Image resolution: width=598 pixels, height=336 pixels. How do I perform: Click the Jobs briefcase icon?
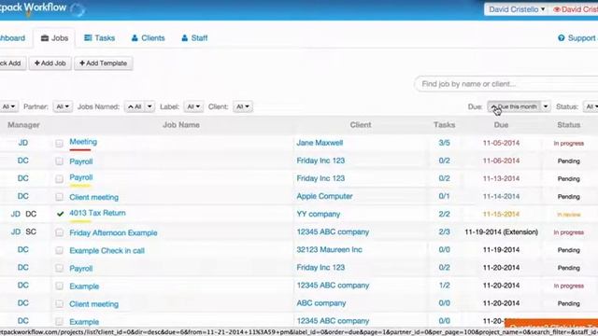tap(45, 38)
